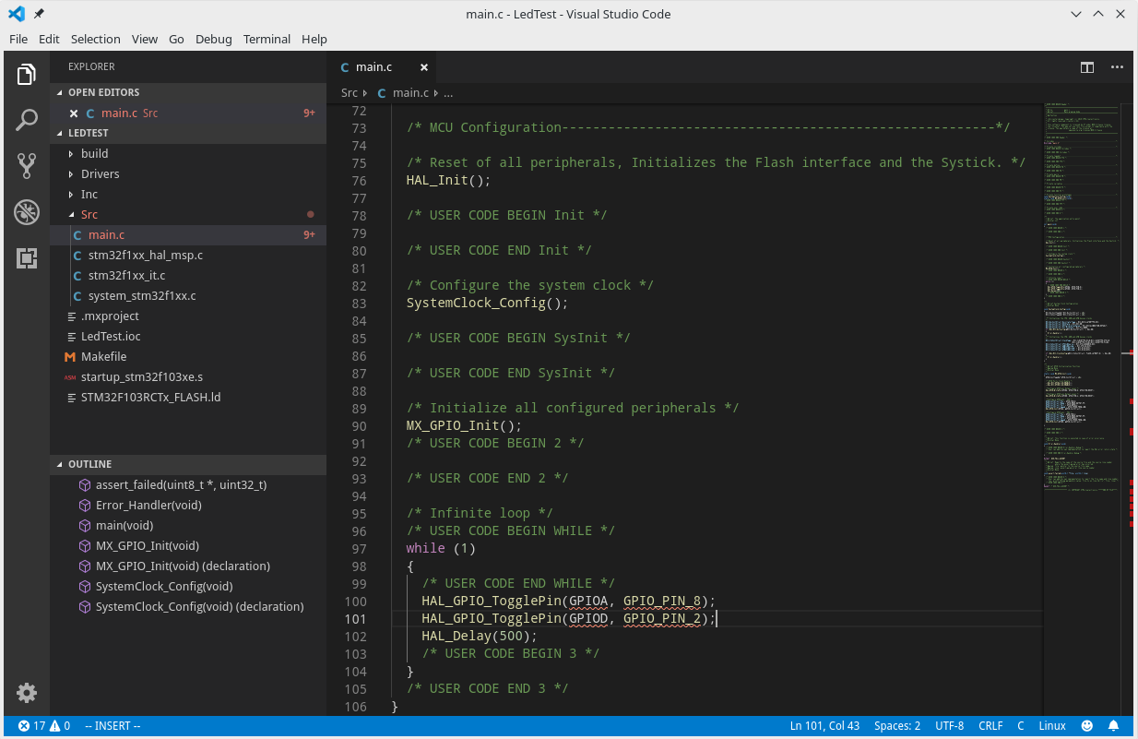Viewport: 1138px width, 739px height.
Task: Expand the build folder
Action: pyautogui.click(x=94, y=153)
